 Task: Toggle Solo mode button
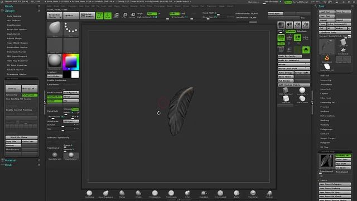point(306,50)
